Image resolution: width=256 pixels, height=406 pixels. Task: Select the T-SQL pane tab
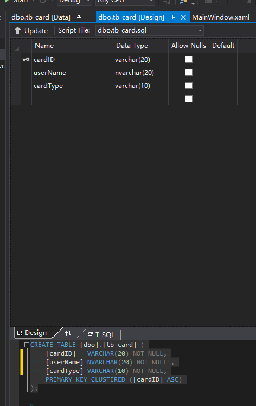pos(101,334)
